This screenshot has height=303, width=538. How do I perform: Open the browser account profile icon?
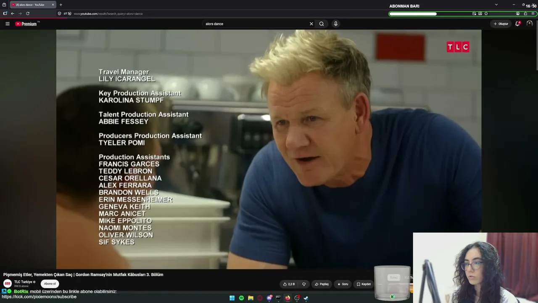pyautogui.click(x=518, y=13)
